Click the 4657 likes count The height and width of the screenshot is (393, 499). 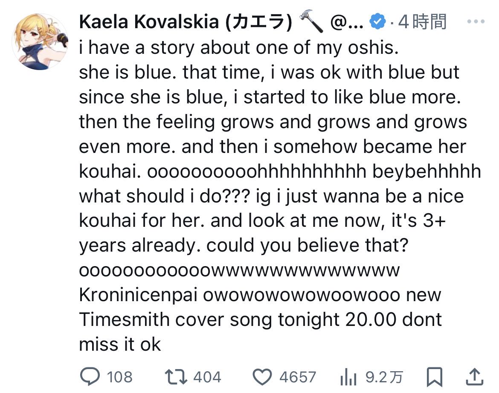coord(298,377)
